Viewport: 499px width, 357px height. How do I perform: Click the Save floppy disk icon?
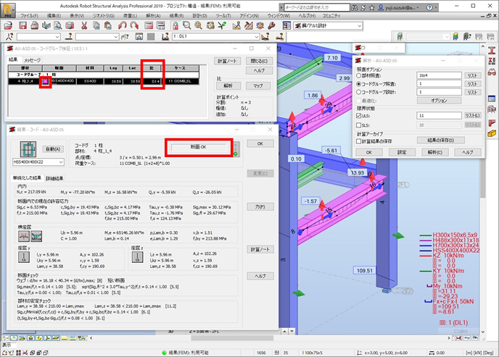(x=22, y=26)
